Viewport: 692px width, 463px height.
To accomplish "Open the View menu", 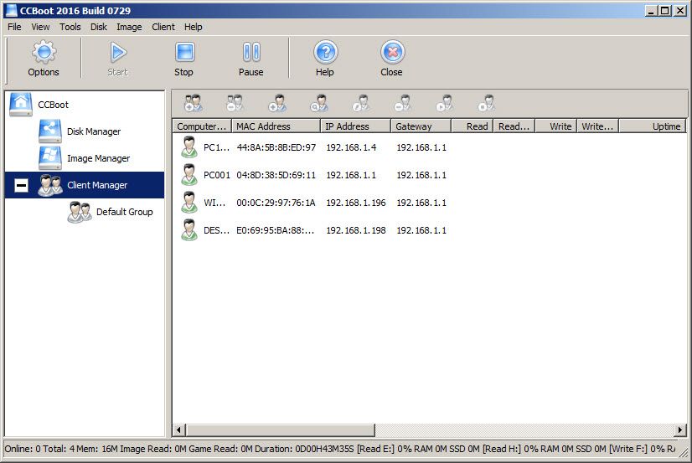I will pos(40,27).
